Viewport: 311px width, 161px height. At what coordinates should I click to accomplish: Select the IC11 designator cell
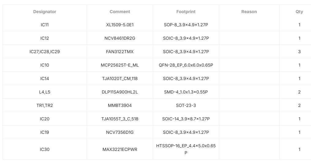45,25
